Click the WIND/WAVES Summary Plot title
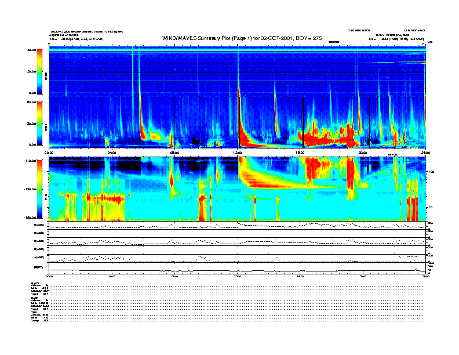Image resolution: width=459 pixels, height=355 pixels. 242,38
